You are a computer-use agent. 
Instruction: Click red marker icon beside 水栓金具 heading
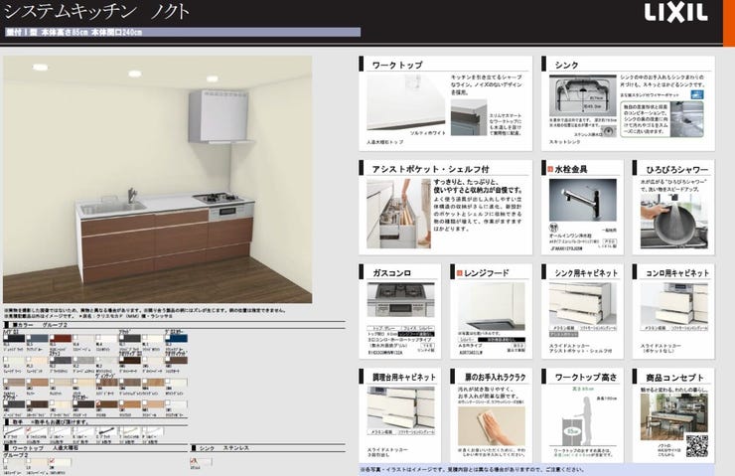tap(549, 170)
